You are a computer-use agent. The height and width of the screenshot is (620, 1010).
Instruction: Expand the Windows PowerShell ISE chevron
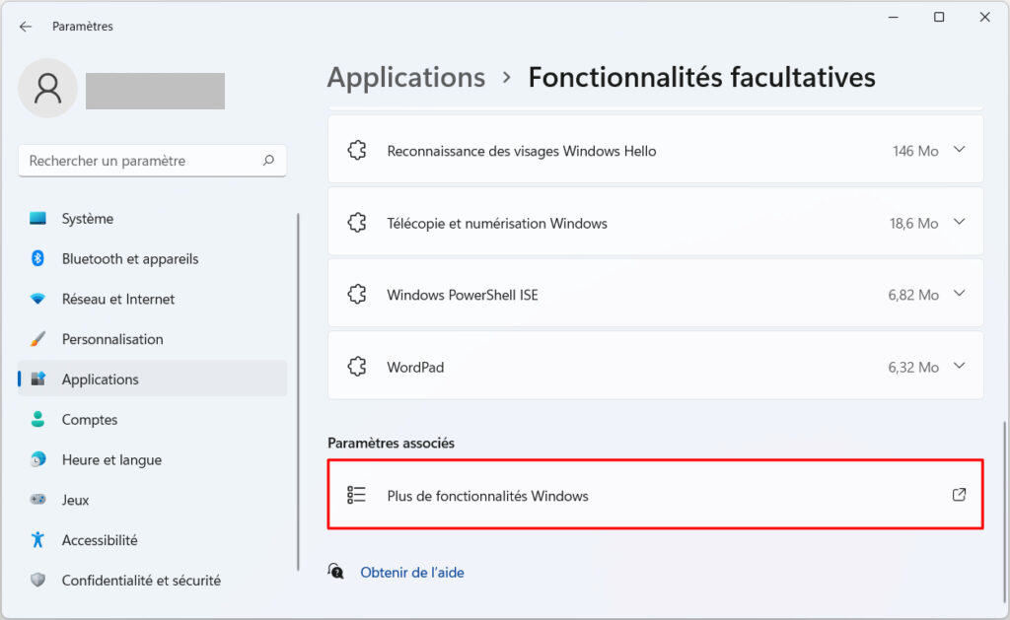(x=959, y=294)
